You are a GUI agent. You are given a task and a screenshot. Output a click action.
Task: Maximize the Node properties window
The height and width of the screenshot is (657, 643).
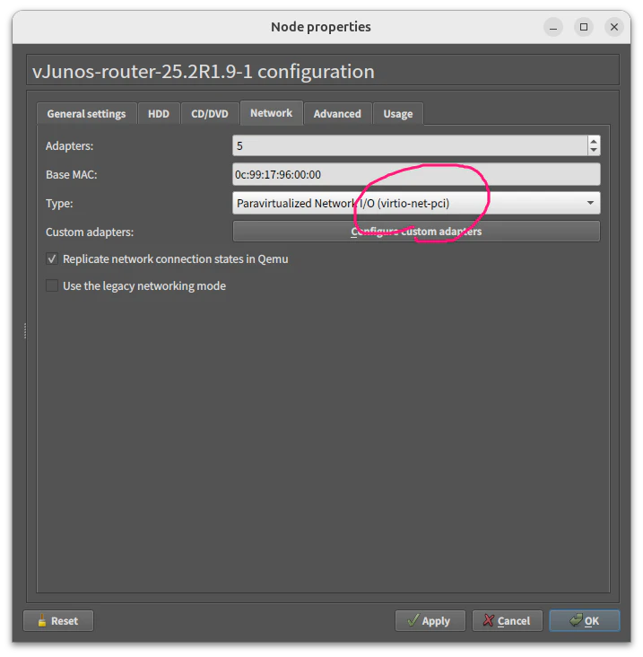(x=584, y=27)
